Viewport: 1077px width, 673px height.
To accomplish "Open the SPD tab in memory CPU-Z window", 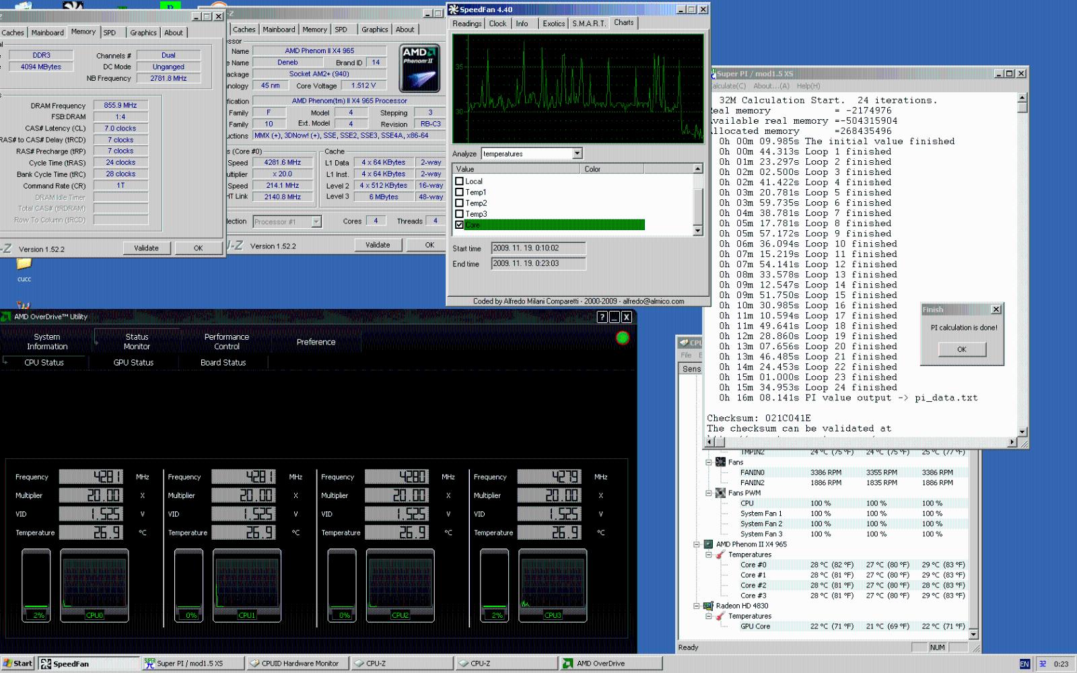I will click(x=110, y=32).
